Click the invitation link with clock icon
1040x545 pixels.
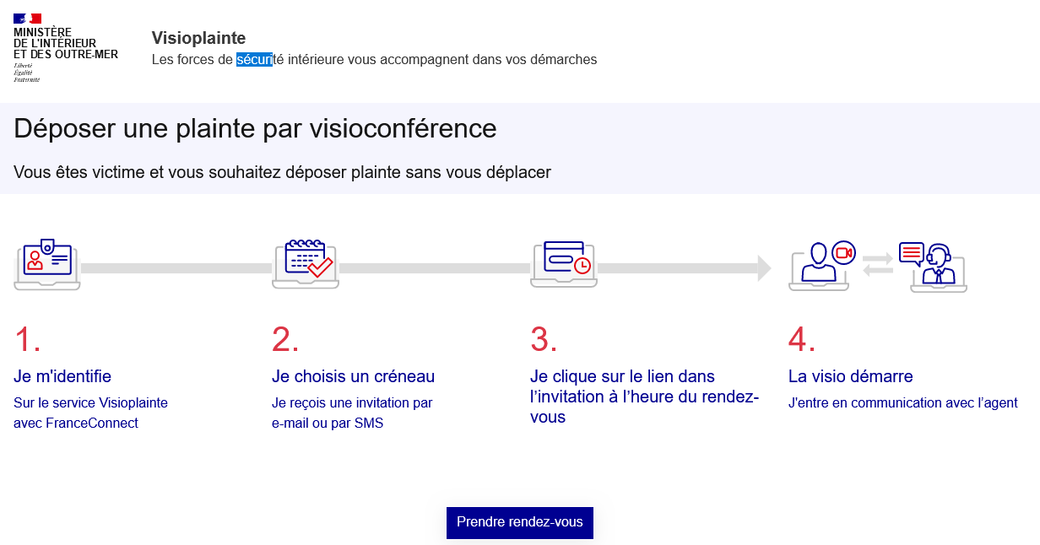[x=564, y=264]
